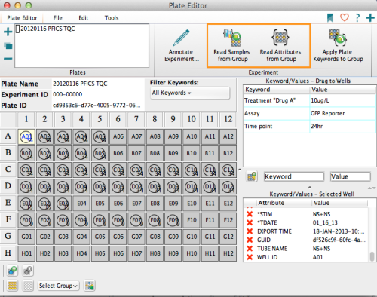The height and width of the screenshot is (297, 377).
Task: Select well G06
Action: click(118, 237)
